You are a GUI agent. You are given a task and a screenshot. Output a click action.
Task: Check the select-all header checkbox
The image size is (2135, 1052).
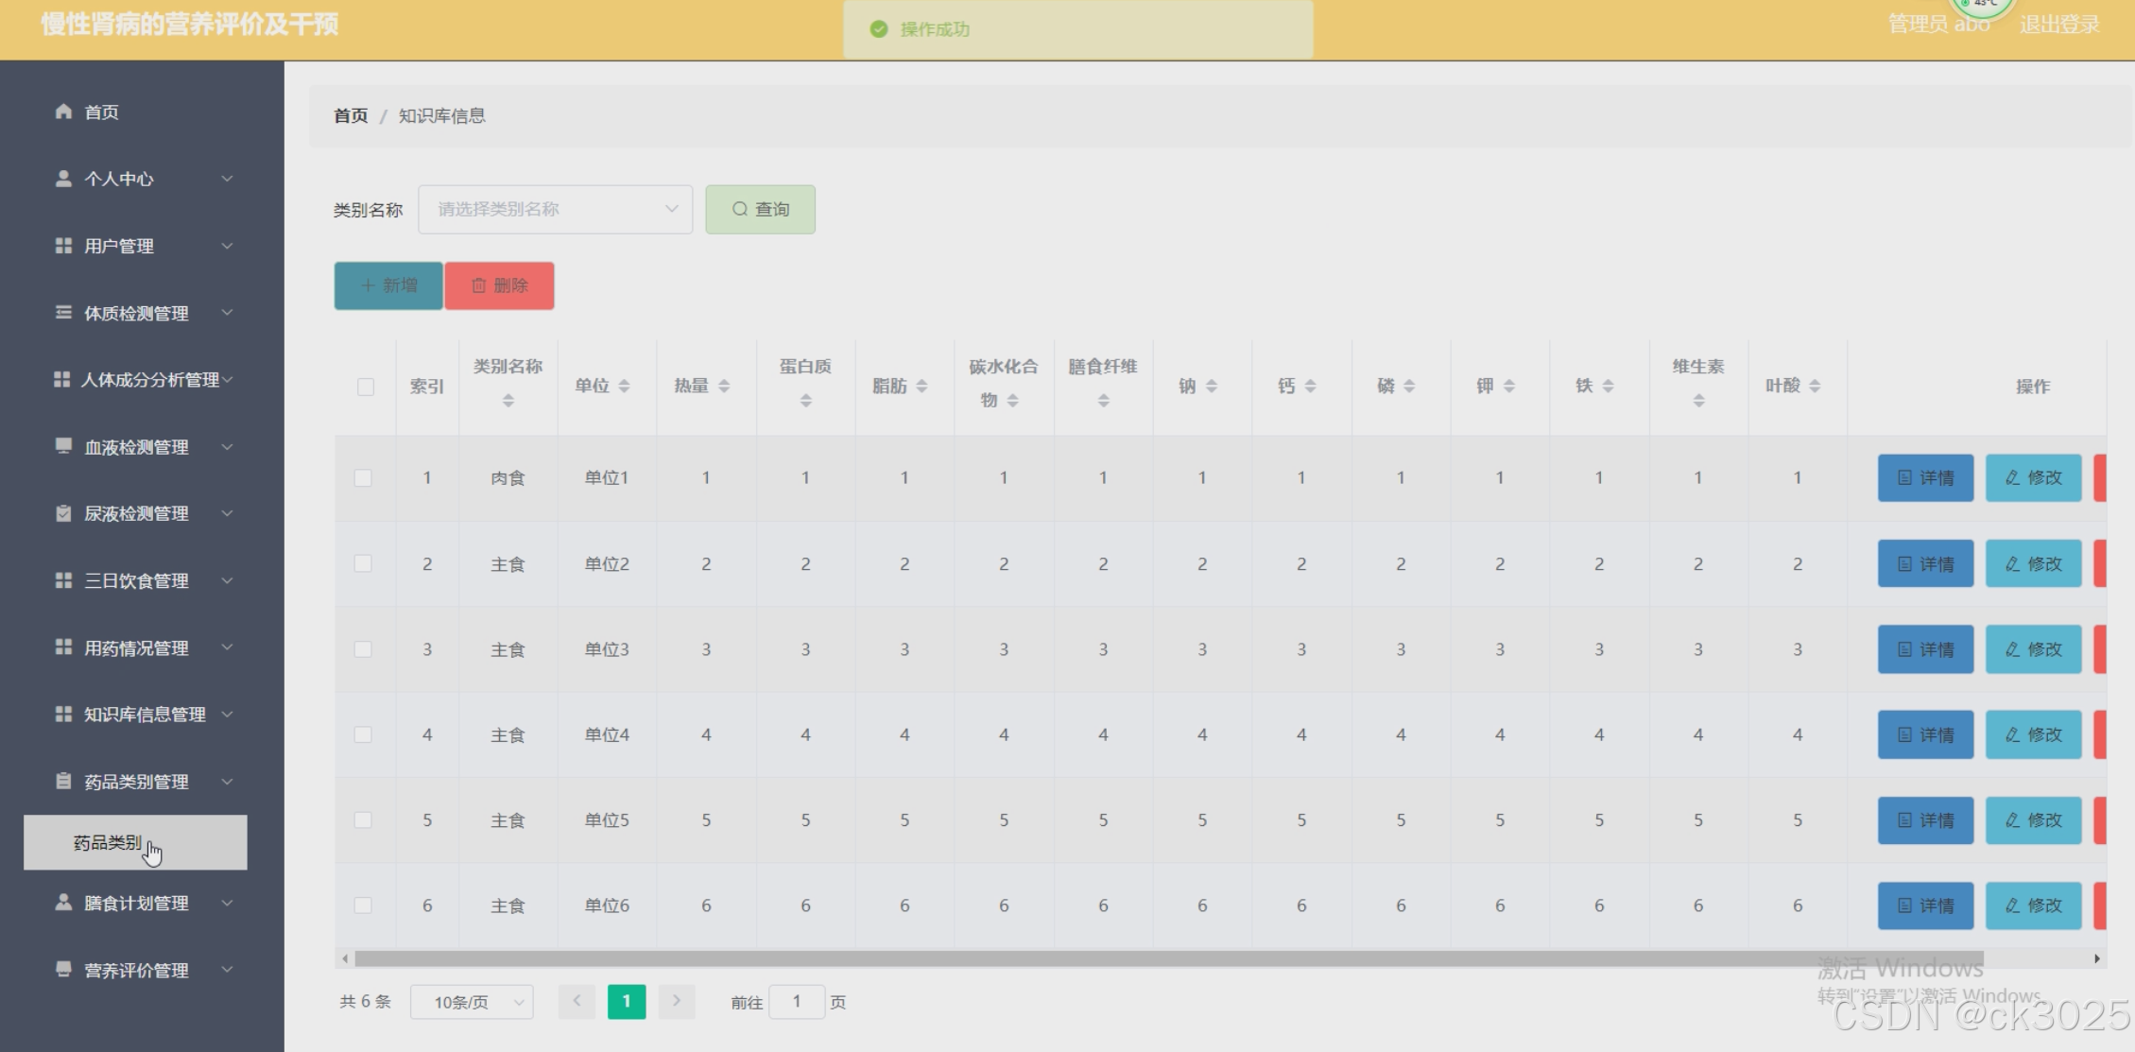coord(366,387)
